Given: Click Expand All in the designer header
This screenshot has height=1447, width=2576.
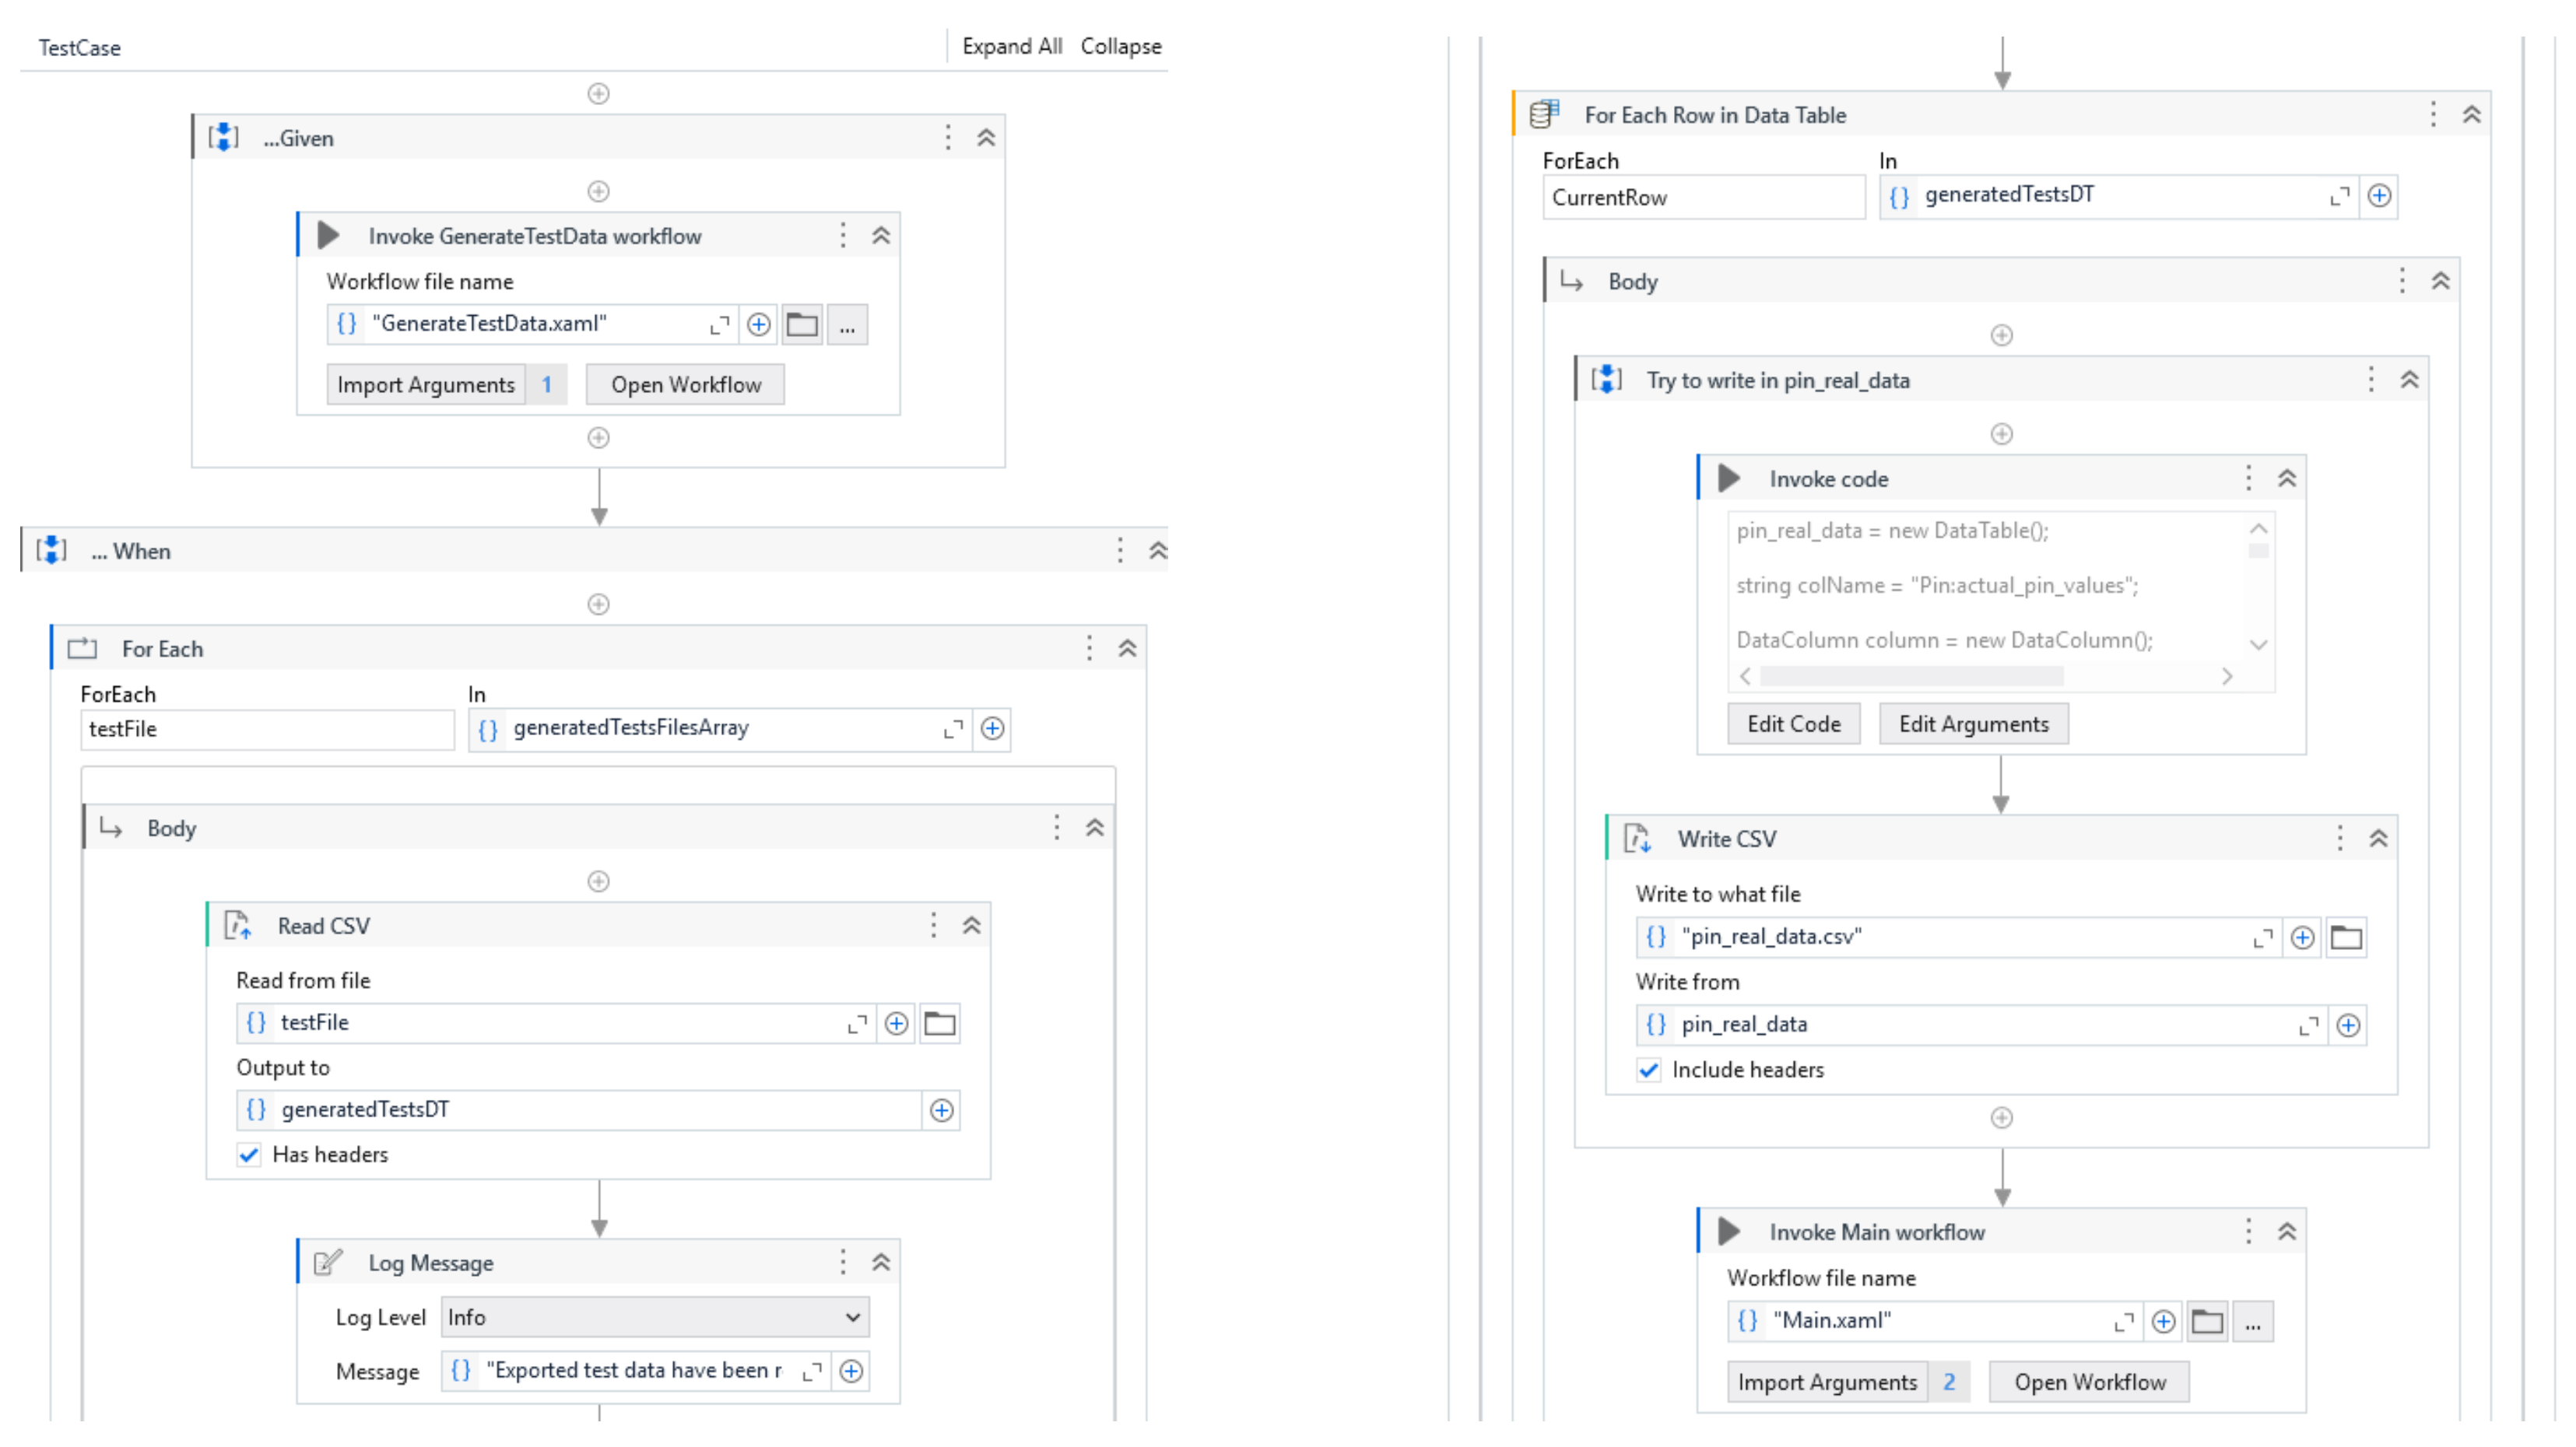Looking at the screenshot, I should (x=1011, y=46).
